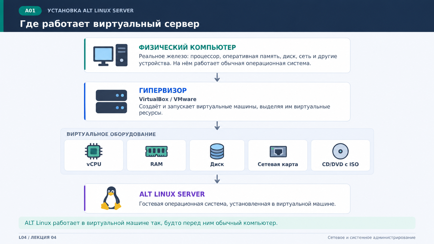Click the Создаёт и запускает description text

click(x=235, y=110)
